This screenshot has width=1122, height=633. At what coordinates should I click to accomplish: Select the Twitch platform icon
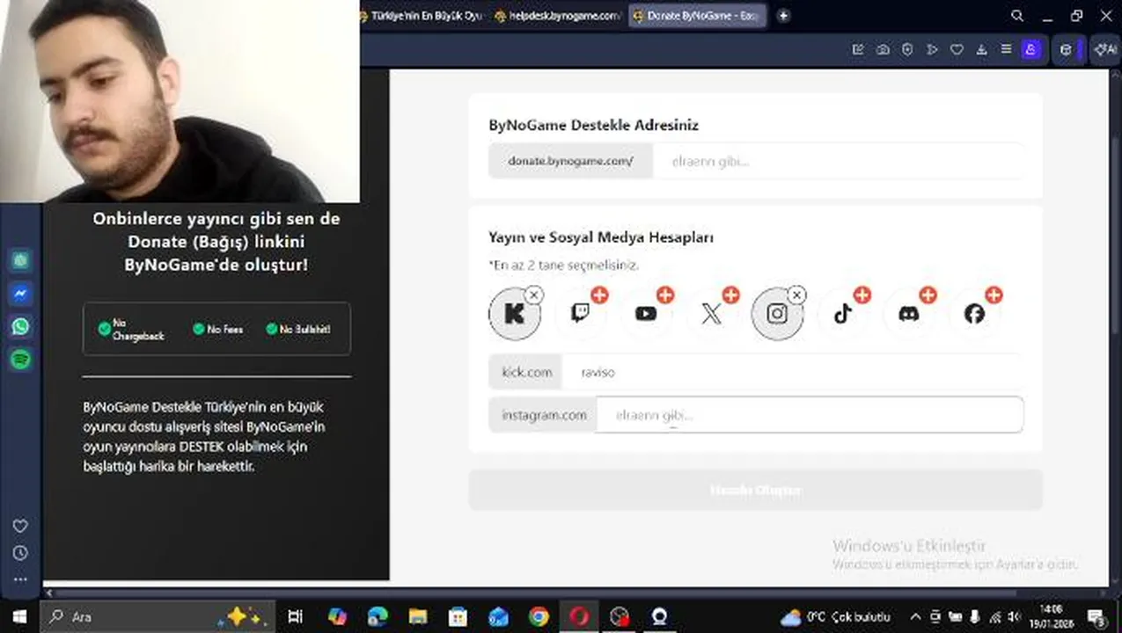tap(580, 314)
